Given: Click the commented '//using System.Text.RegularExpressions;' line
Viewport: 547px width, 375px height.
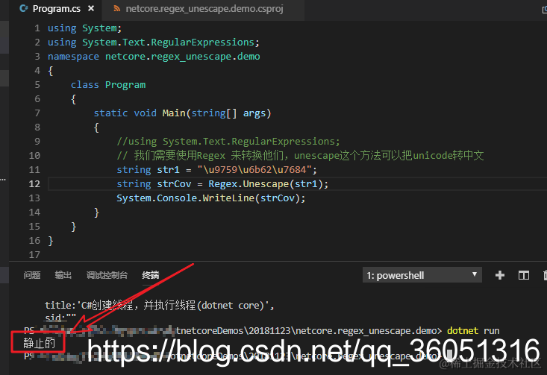Looking at the screenshot, I should point(228,142).
